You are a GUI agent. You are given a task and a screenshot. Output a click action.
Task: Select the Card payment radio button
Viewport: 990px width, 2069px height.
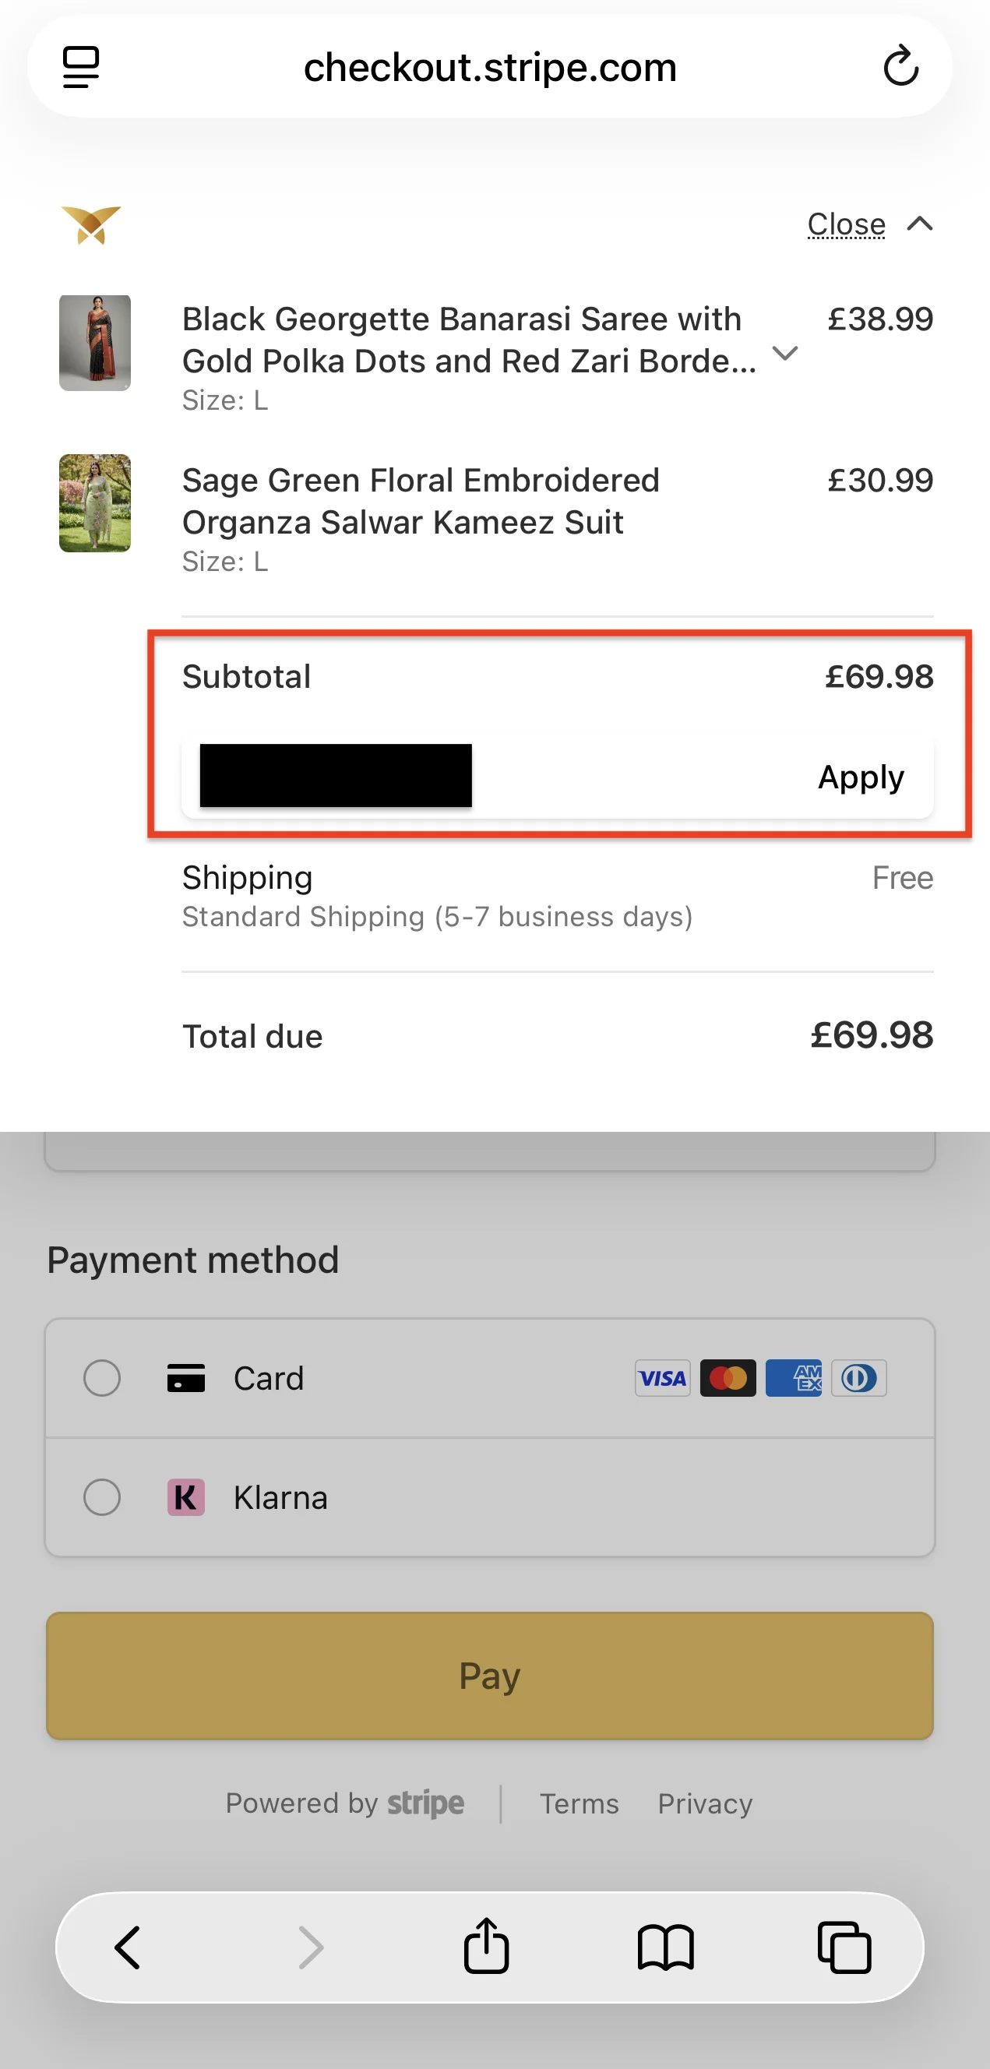coord(102,1378)
